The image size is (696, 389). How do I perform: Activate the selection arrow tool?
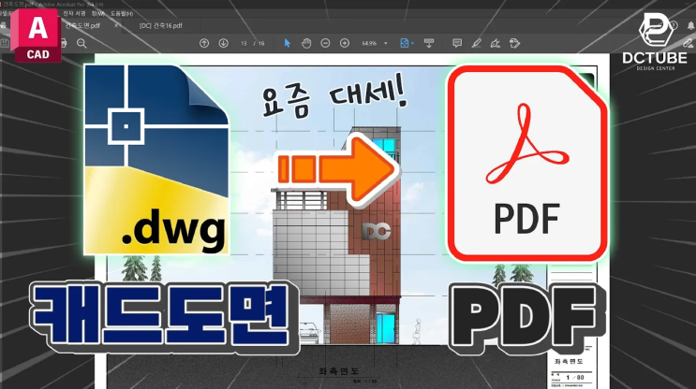[288, 43]
